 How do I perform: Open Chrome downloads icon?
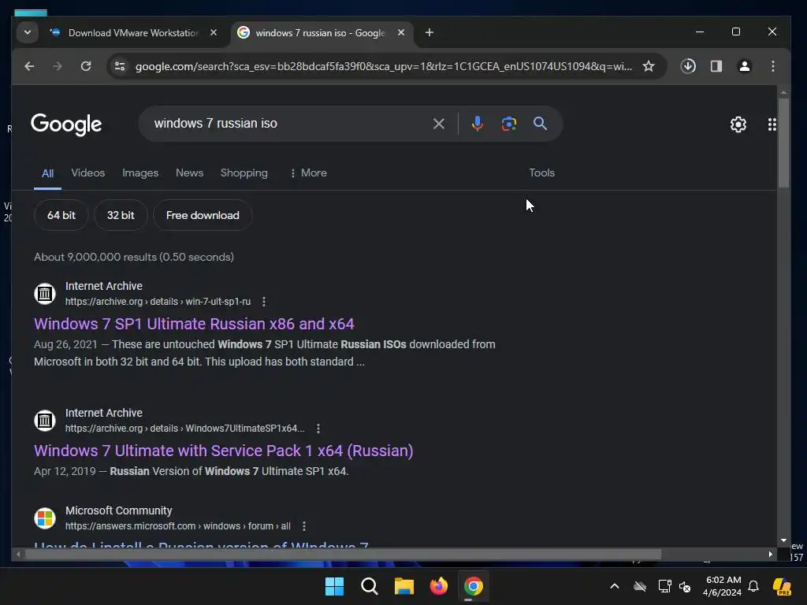[688, 66]
